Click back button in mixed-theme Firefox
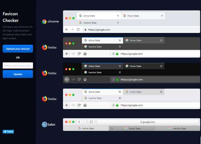This screenshot has height=144, width=201. coord(67,54)
